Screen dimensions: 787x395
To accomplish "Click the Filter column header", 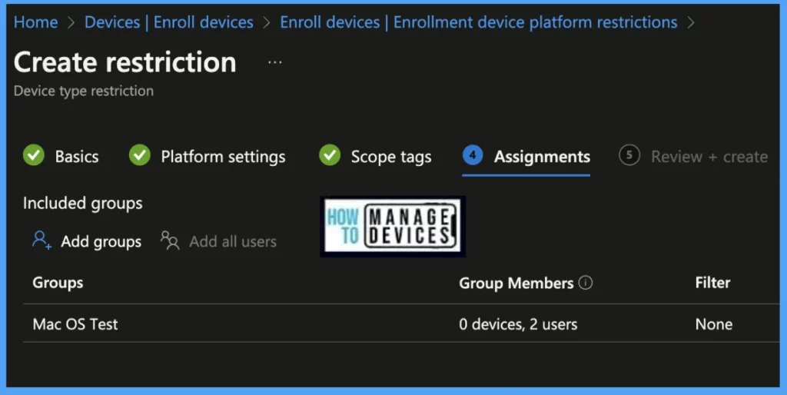I will (x=712, y=283).
